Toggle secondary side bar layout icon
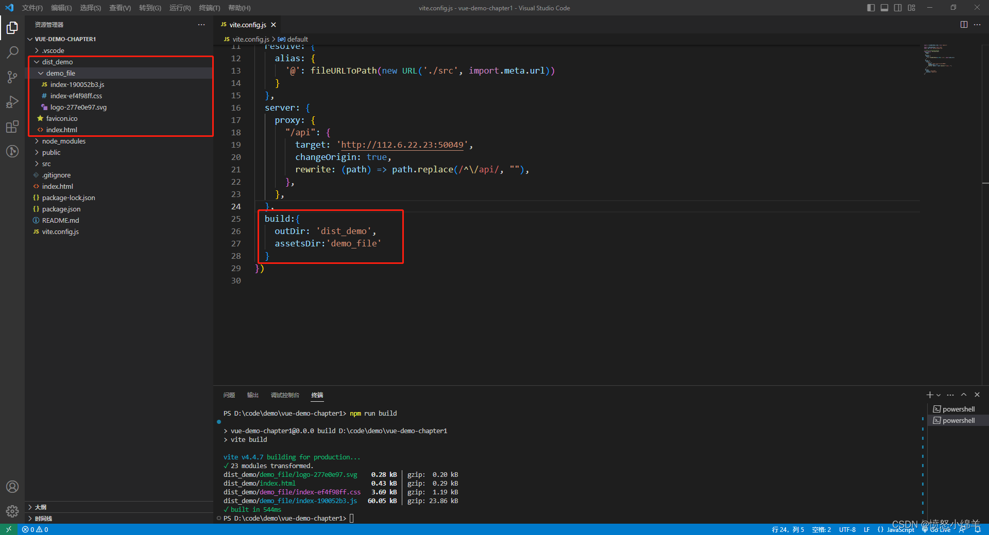989x535 pixels. [x=898, y=8]
